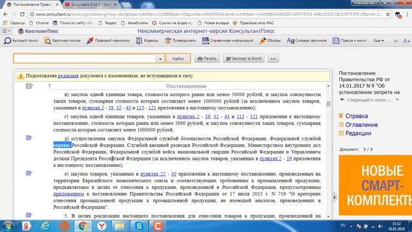This screenshot has width=412, height=232.
Task: Open Оглавление in right panel
Action: coord(361,124)
